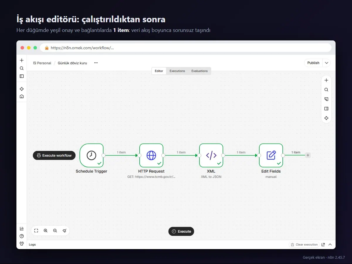
Task: Expand the Publish dropdown arrow
Action: click(326, 63)
